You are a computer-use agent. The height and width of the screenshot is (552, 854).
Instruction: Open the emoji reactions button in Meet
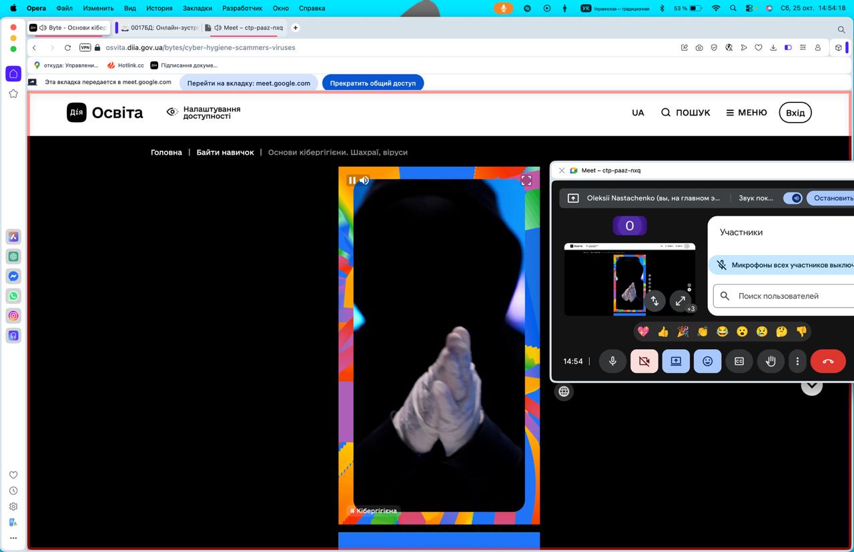[x=707, y=361]
